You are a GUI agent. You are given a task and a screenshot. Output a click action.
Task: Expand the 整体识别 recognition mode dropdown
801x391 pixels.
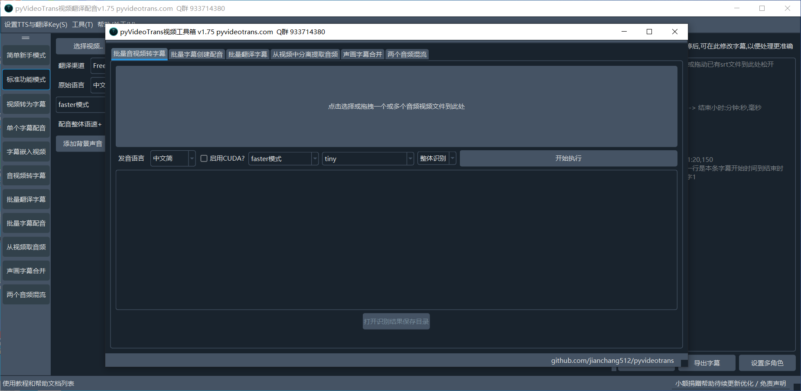[436, 158]
